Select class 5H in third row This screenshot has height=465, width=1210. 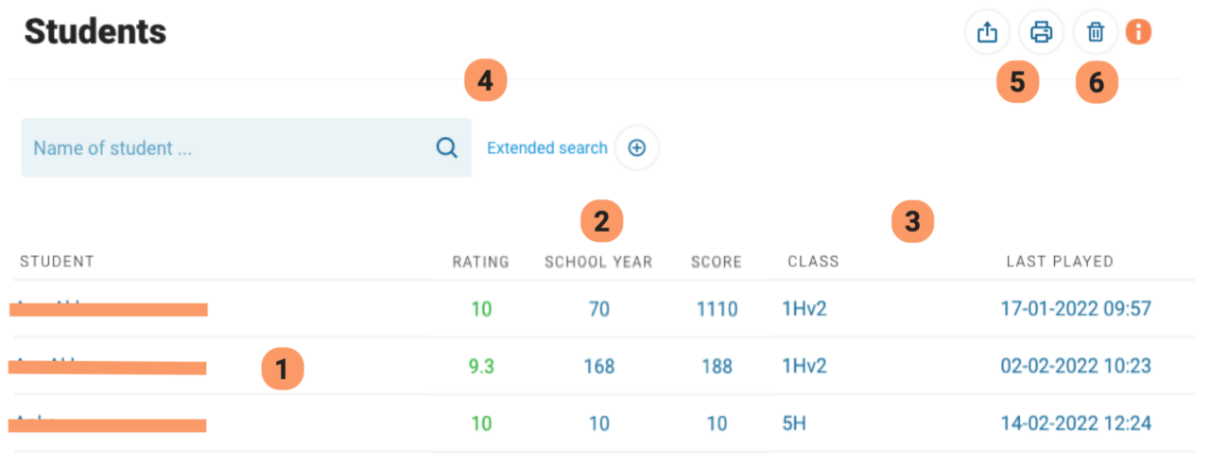[794, 423]
